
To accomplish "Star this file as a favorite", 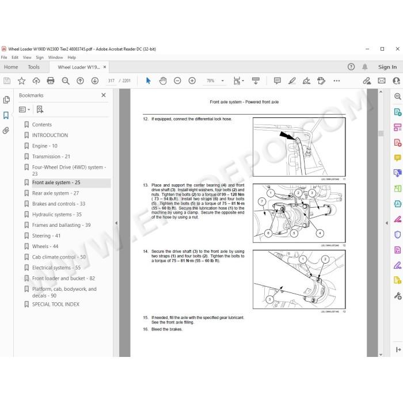I will point(22,81).
